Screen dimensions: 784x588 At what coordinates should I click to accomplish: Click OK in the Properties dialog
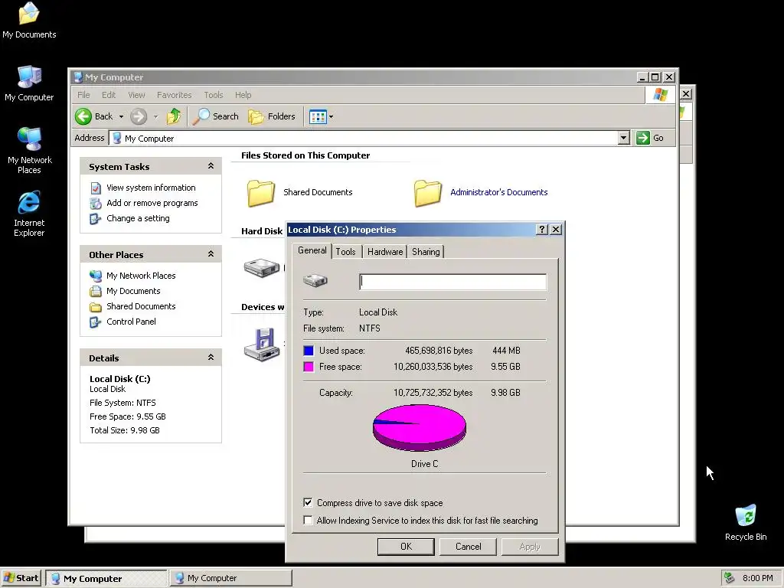tap(406, 547)
